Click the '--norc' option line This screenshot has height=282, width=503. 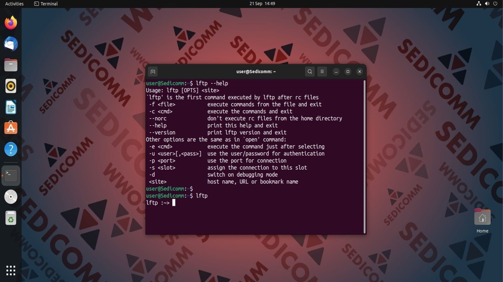coord(245,119)
